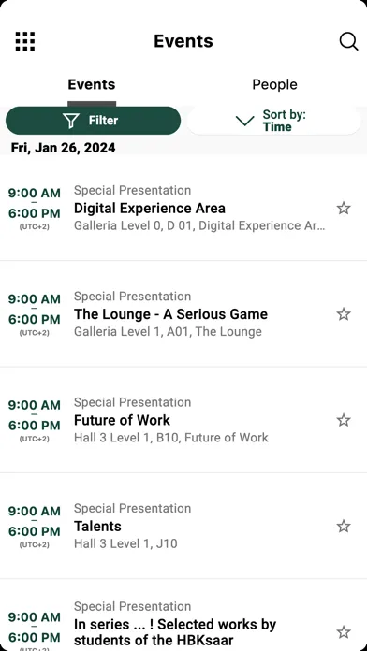This screenshot has width=367, height=651.
Task: Open Digital Experience Area event title
Action: (150, 208)
